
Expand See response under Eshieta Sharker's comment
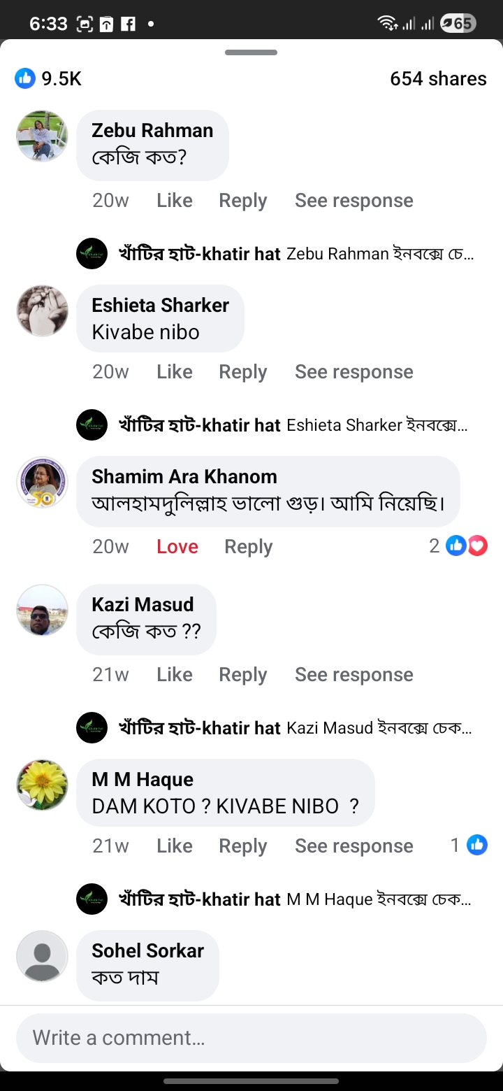353,372
